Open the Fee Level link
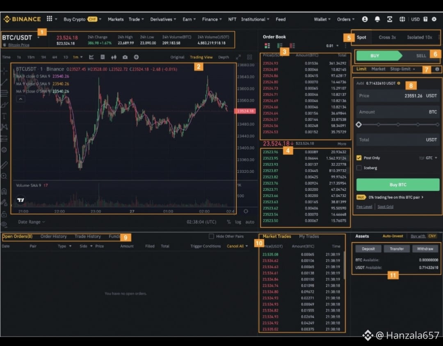Viewport: 443px width, 346px height. tap(364, 207)
